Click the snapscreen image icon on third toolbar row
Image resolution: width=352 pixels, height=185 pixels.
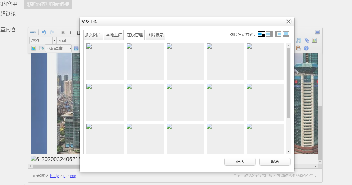(x=33, y=48)
